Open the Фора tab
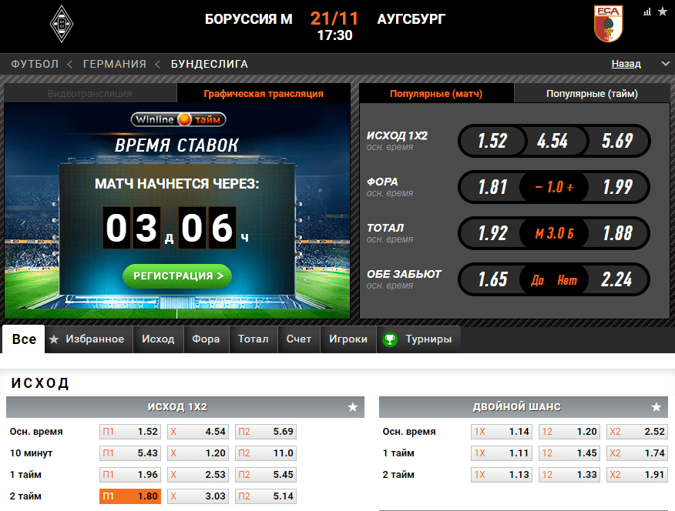Viewport: 675px width, 511px height. coord(207,339)
